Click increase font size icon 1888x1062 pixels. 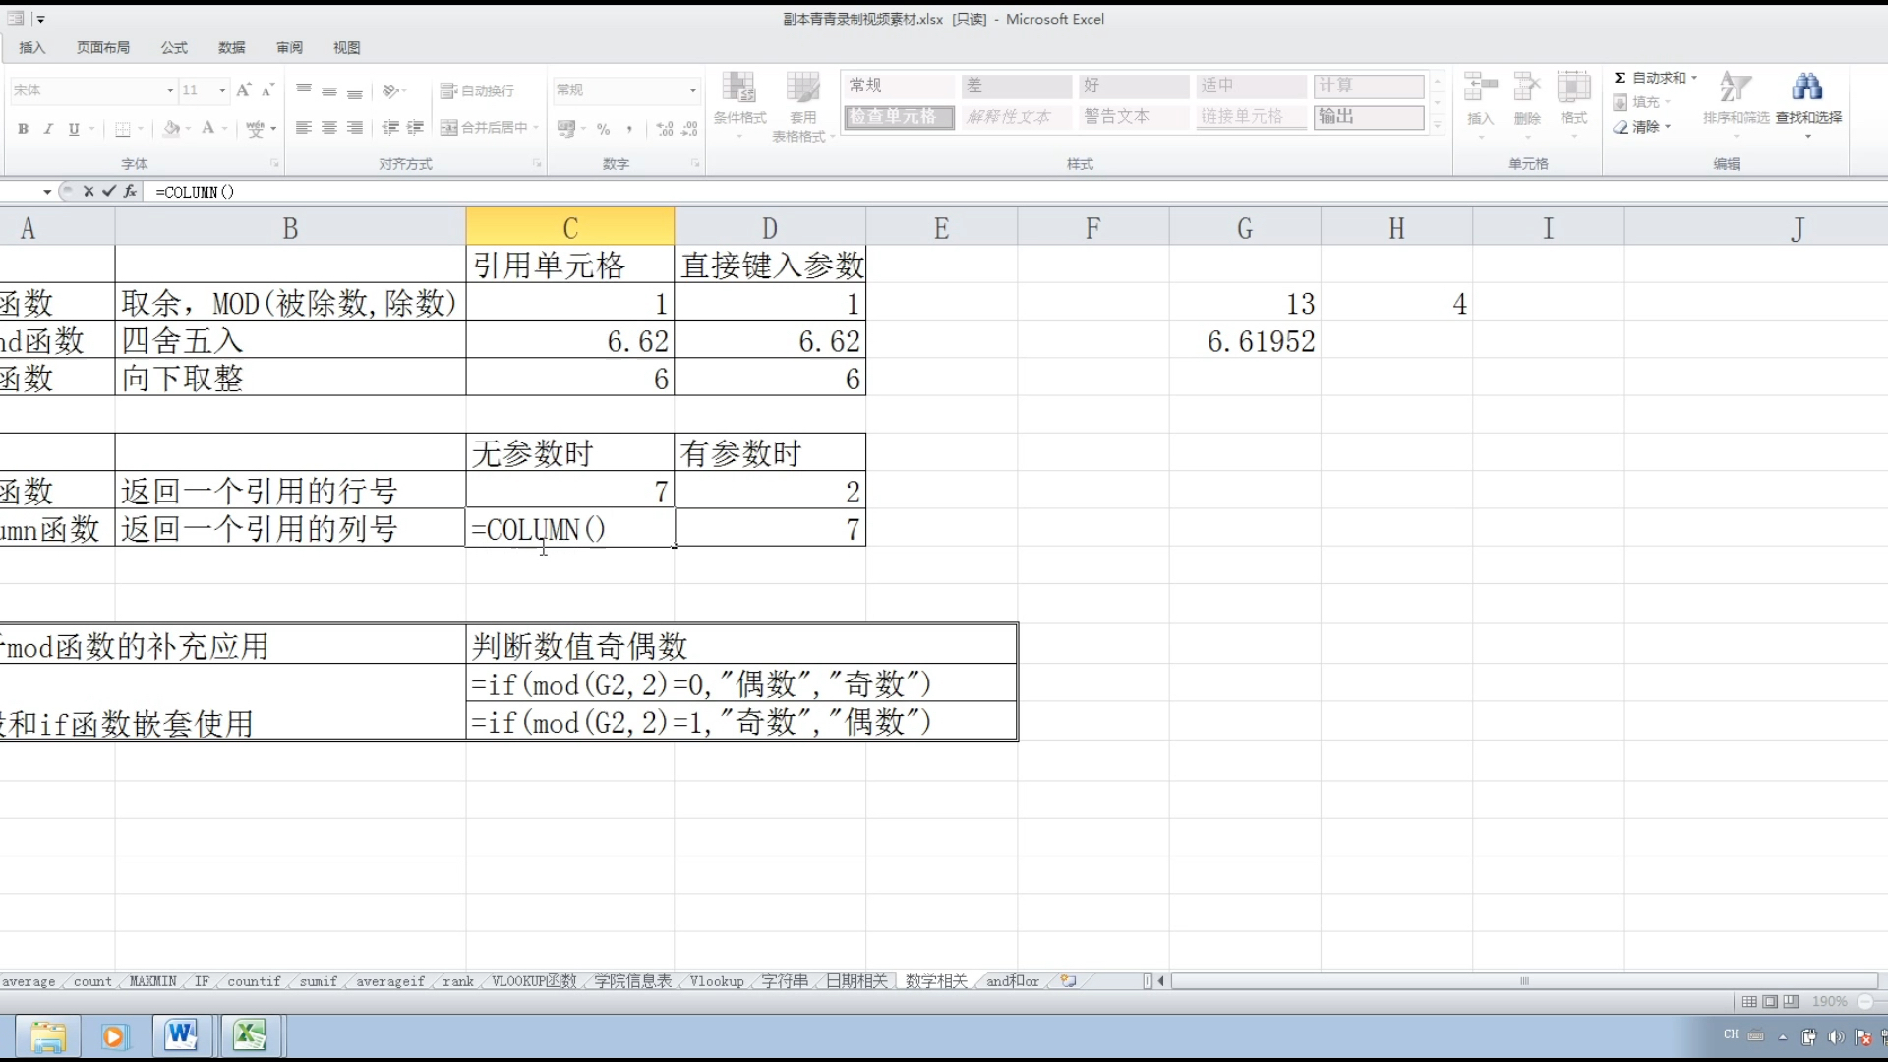point(243,89)
